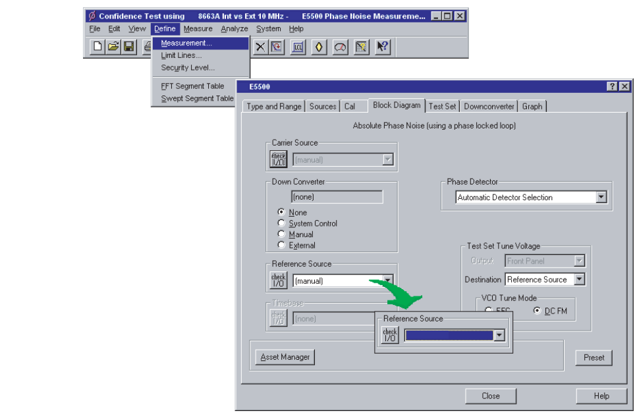Screen dimensions: 635x415
Task: Select the Block Diagram tab
Action: [x=397, y=105]
